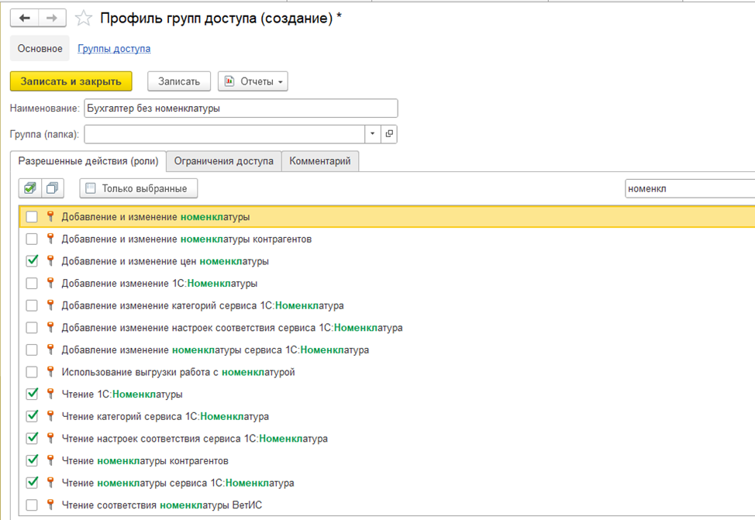Select row text Добавление и изменение номенклатуры контрагентов

tap(186, 239)
